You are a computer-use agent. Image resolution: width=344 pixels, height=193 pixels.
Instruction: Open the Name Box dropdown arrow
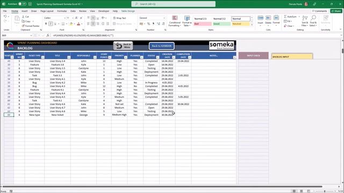tap(31, 35)
